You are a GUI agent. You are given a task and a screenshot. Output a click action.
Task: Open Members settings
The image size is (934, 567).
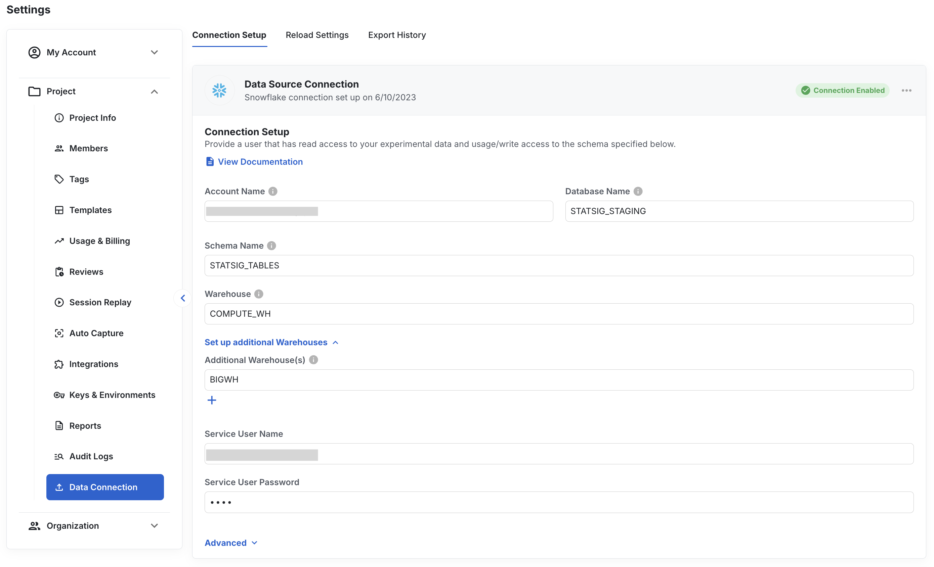(x=88, y=148)
